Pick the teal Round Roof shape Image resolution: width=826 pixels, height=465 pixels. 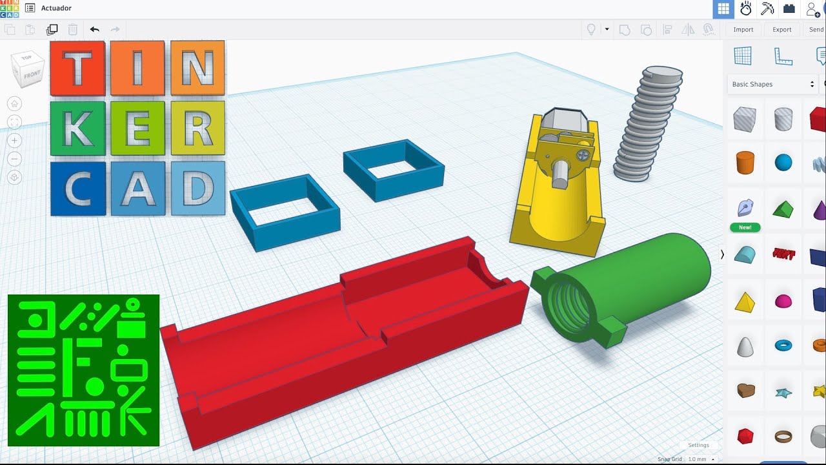click(x=745, y=254)
